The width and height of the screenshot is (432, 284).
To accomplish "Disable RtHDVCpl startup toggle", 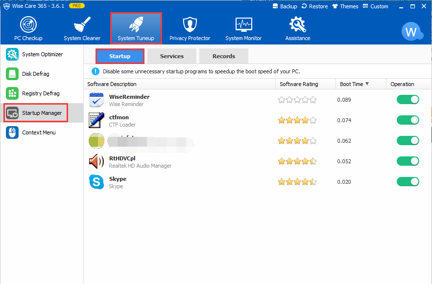I will tap(408, 161).
